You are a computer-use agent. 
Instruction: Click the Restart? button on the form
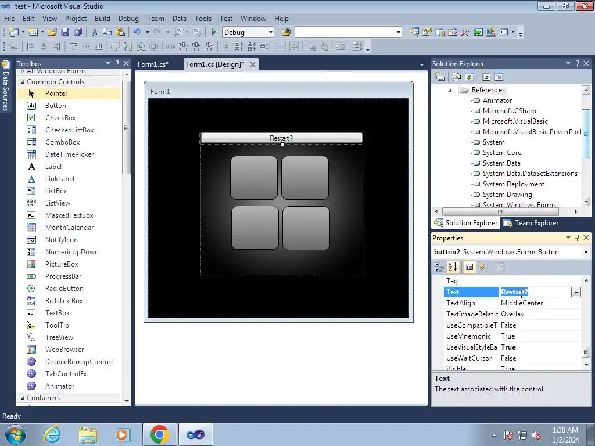coord(282,138)
